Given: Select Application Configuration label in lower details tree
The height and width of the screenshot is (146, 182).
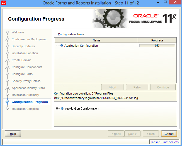Looking at the screenshot, I should 82,108.
